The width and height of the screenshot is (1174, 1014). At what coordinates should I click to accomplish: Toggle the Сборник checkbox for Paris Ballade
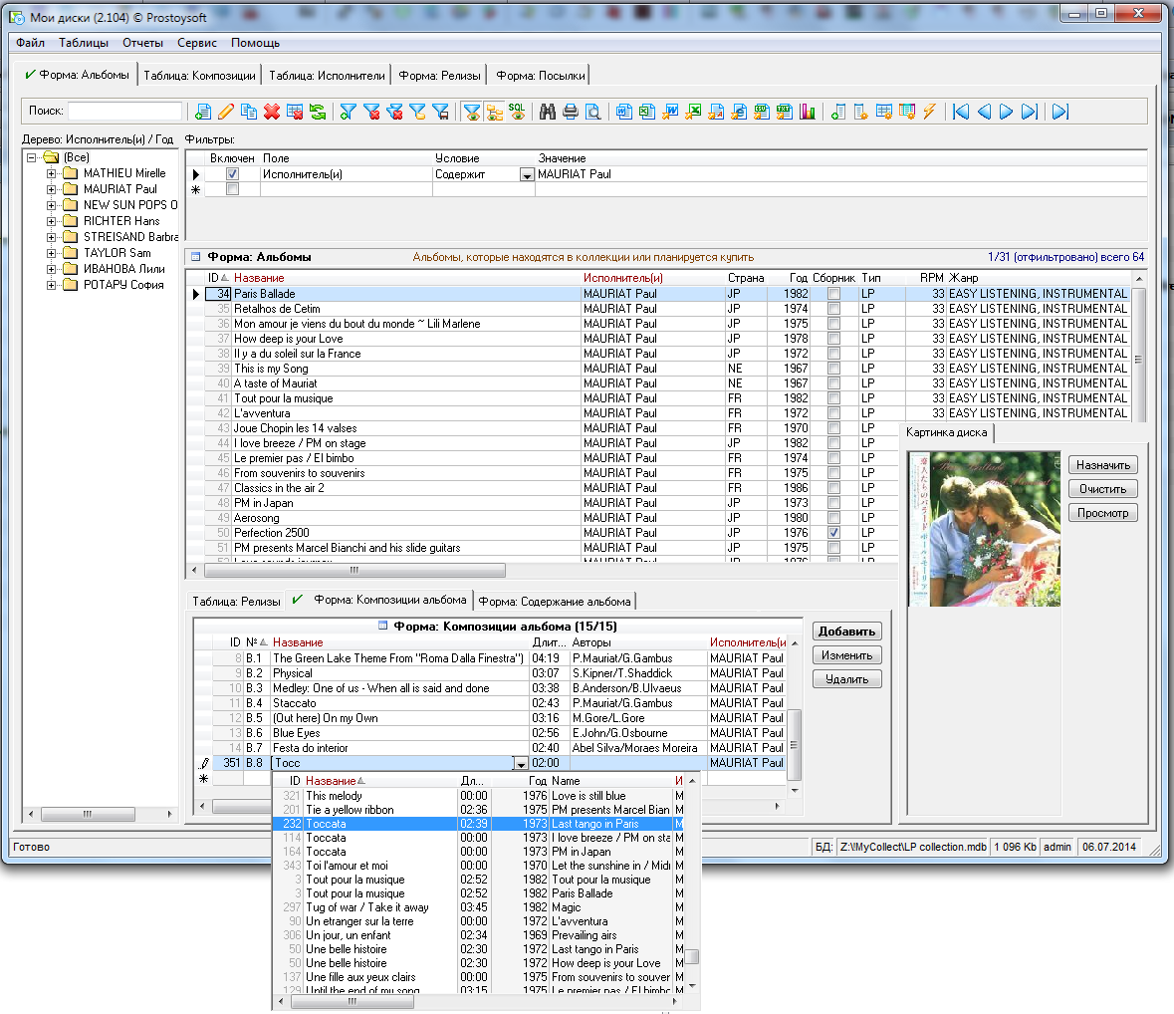833,294
